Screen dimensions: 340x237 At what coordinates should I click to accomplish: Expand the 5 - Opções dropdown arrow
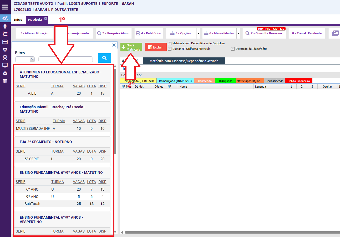pyautogui.click(x=198, y=34)
